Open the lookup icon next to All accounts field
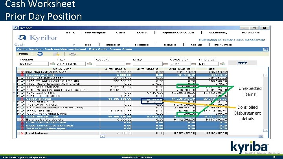 coord(90,64)
